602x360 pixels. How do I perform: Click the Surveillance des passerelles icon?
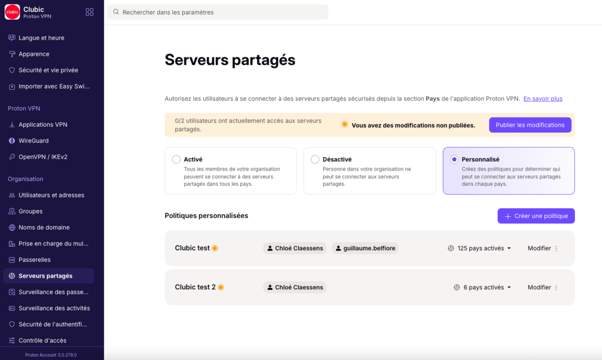point(12,292)
